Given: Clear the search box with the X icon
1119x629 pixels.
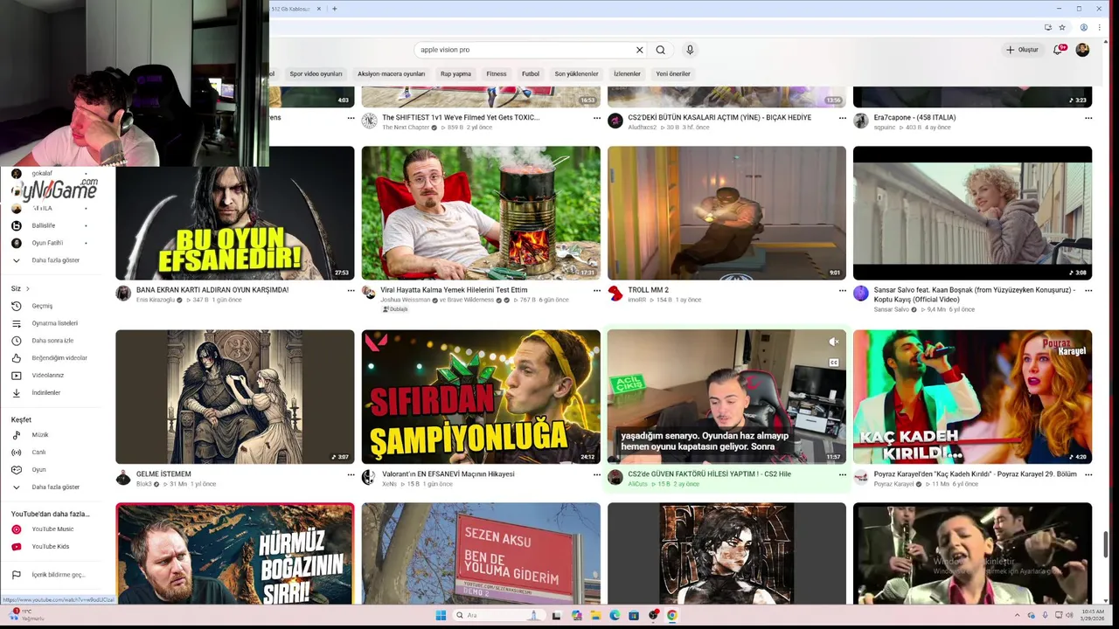Looking at the screenshot, I should [x=639, y=50].
